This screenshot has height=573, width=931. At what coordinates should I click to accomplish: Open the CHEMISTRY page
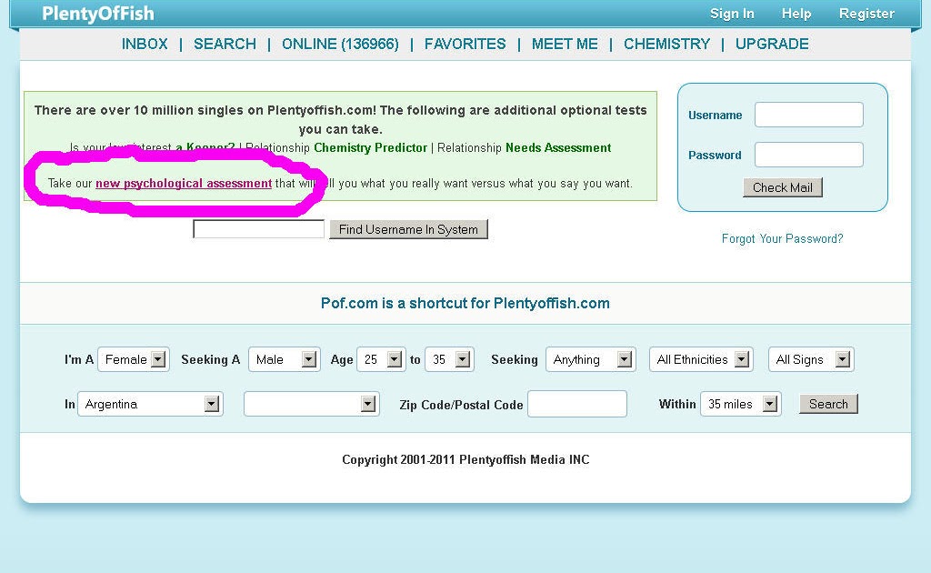[666, 44]
